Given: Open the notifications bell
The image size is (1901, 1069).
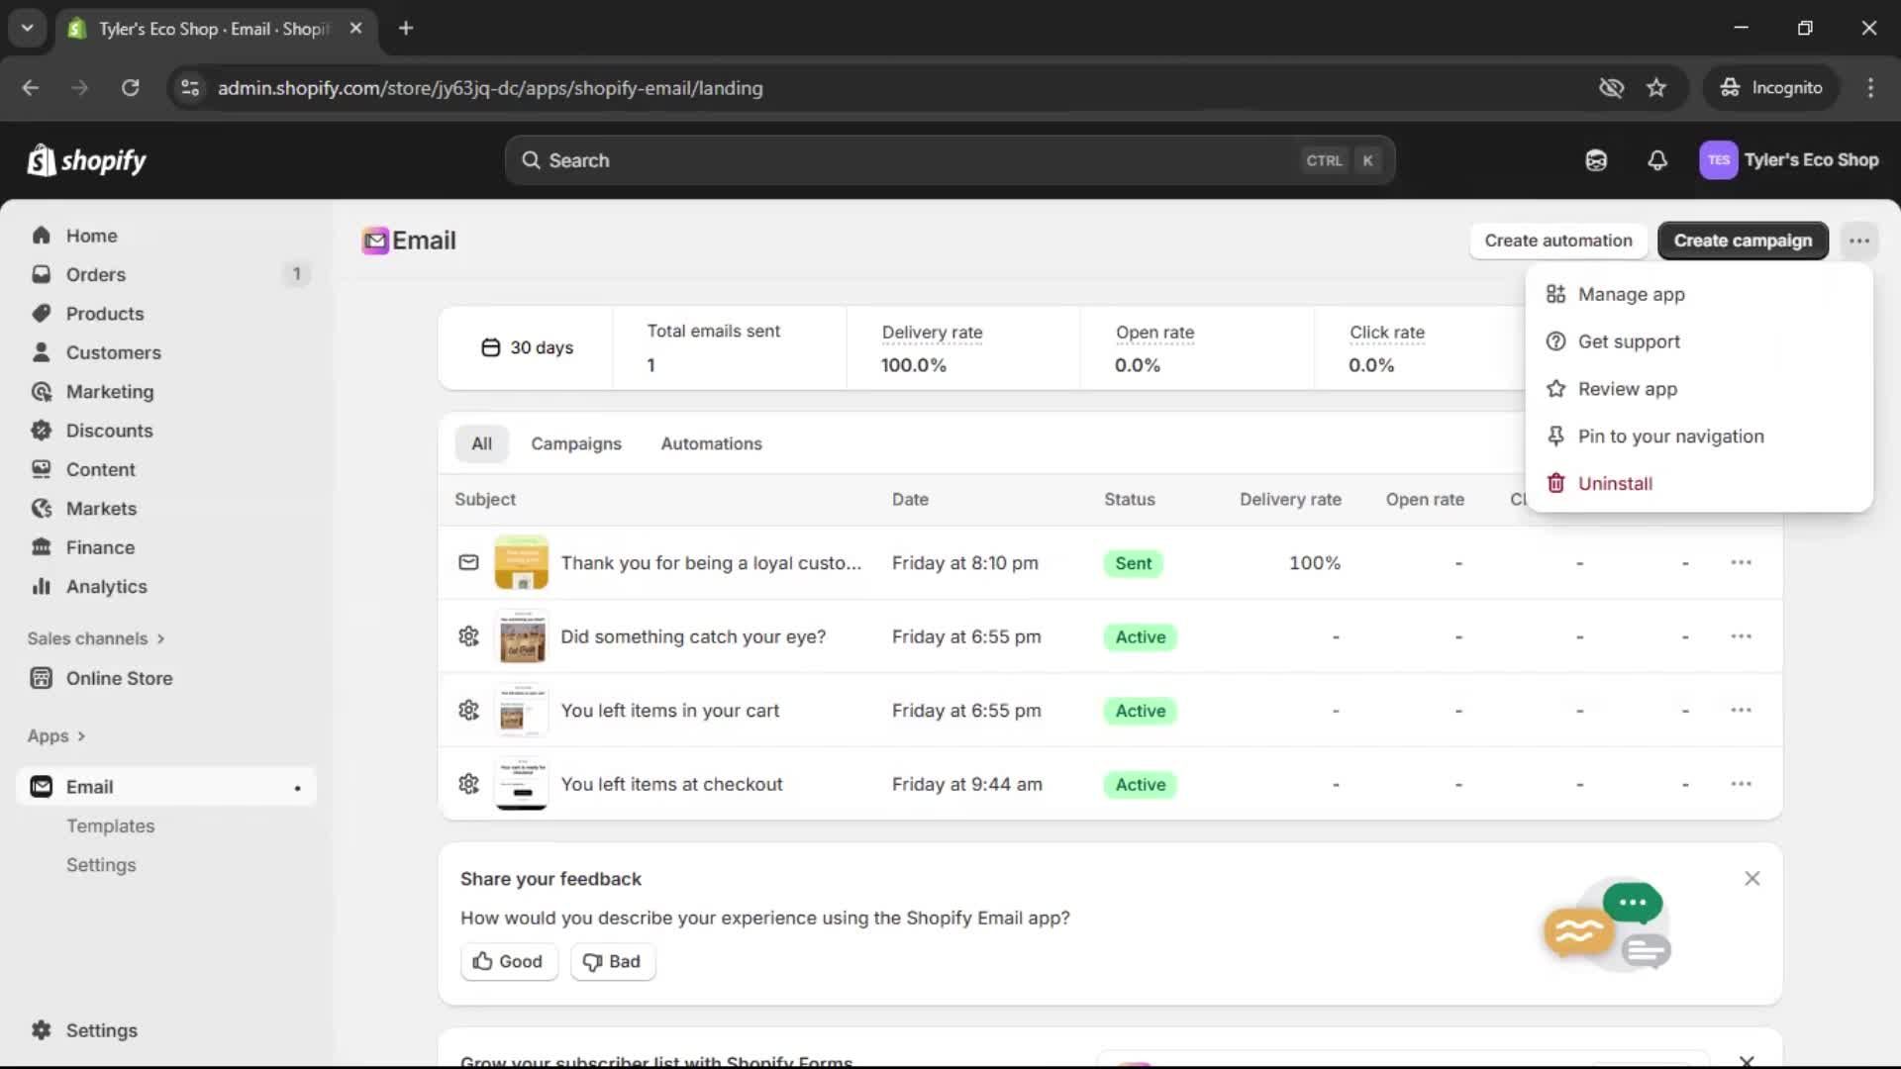Looking at the screenshot, I should pyautogui.click(x=1657, y=160).
